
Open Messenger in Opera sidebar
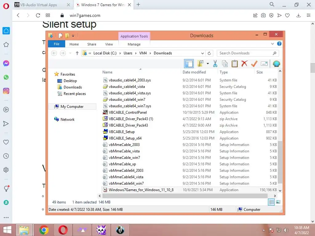click(6, 63)
